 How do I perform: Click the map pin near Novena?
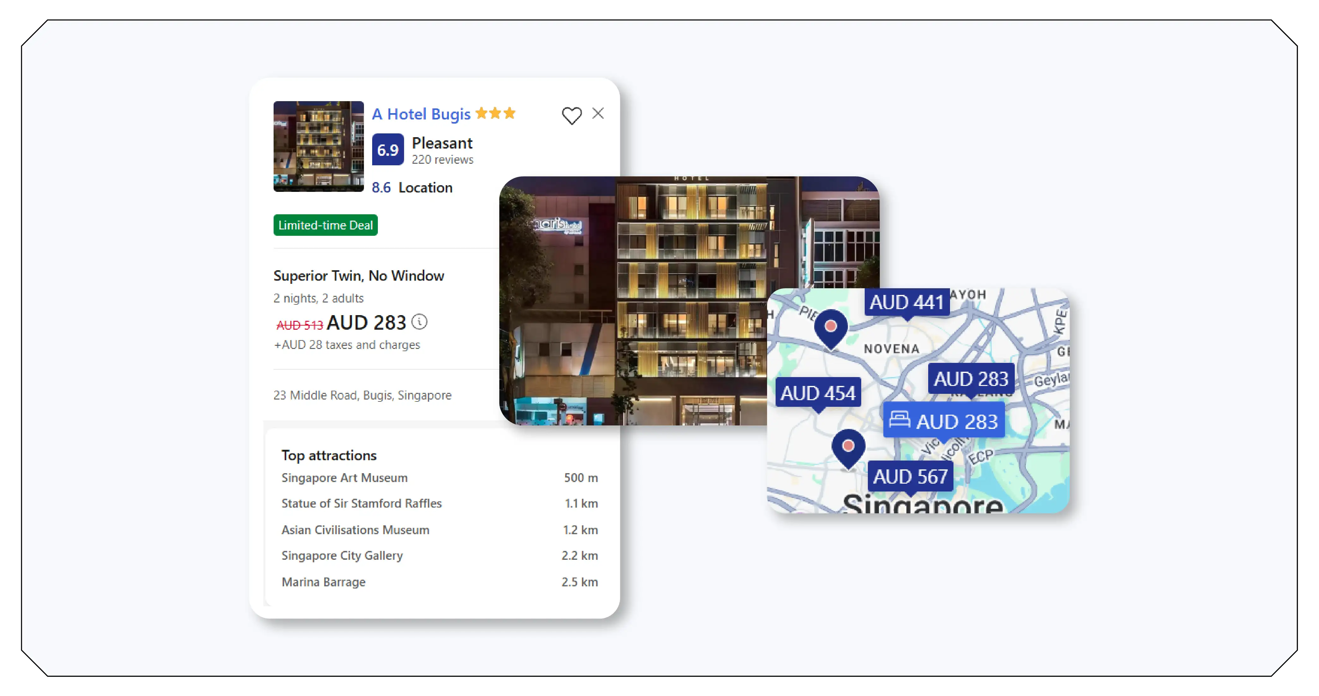[x=831, y=327]
